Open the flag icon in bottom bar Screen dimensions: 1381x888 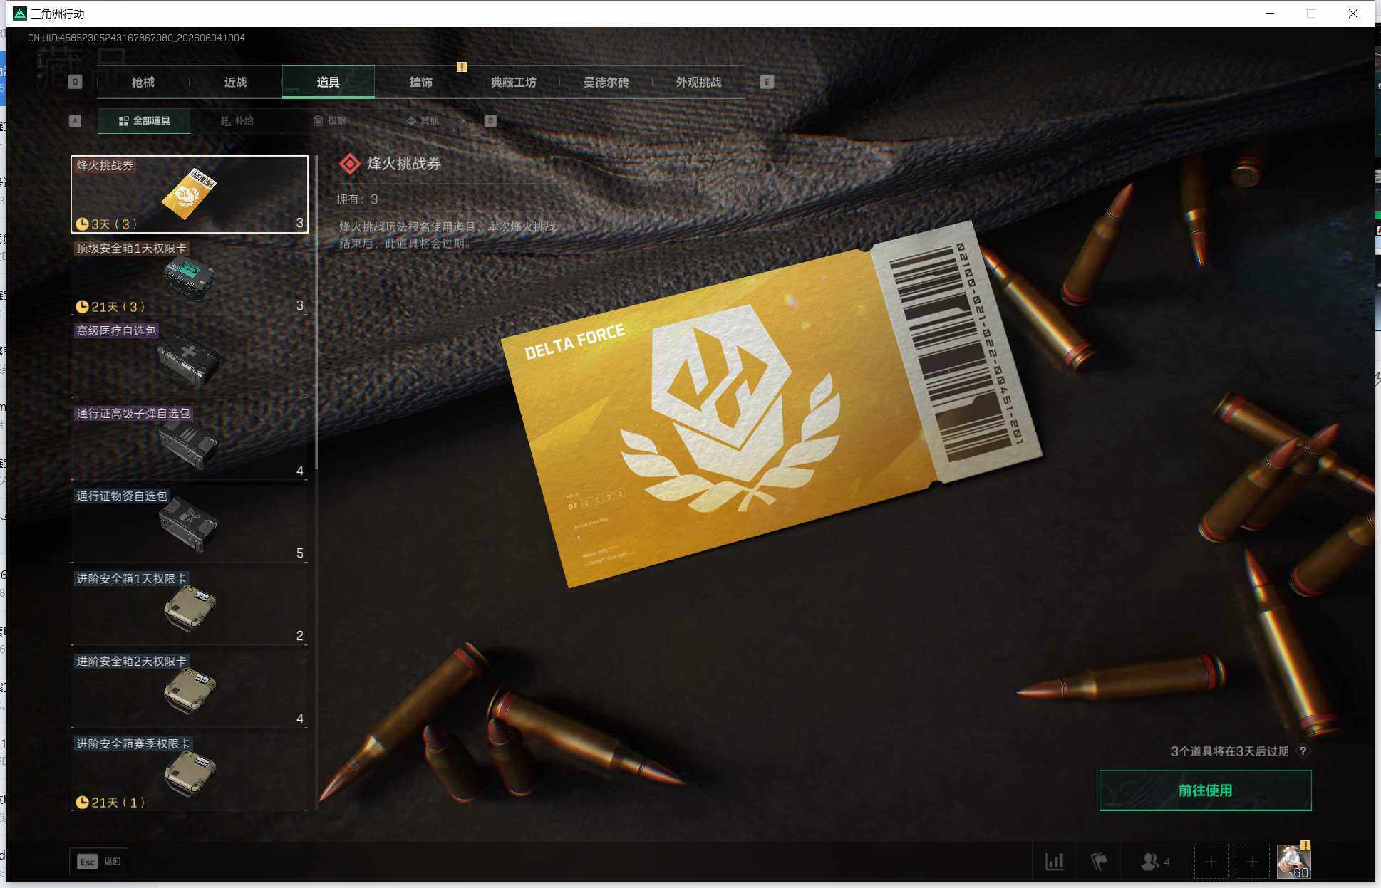[1099, 862]
